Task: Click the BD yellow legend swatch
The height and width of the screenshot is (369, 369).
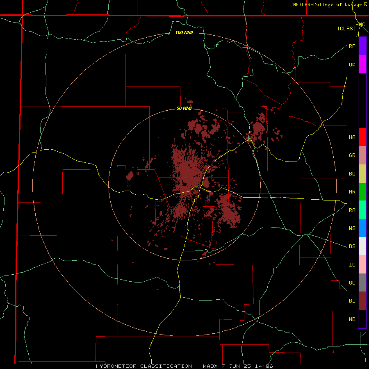Action: coord(362,174)
